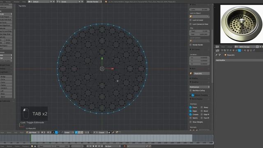Enable the Backface Culling checkbox
The image size is (263, 148).
(191, 90)
